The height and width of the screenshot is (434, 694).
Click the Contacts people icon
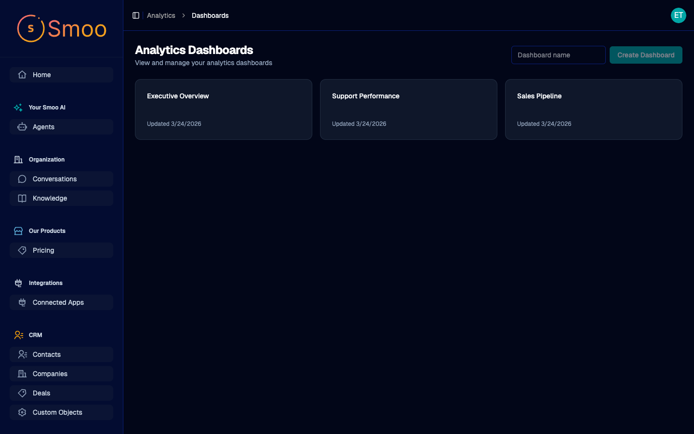tap(22, 354)
